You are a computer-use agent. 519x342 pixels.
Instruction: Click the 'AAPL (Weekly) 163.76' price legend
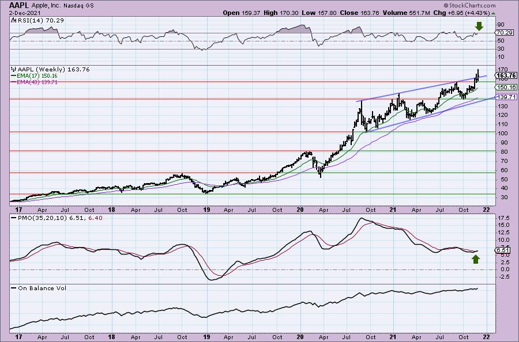(50, 70)
